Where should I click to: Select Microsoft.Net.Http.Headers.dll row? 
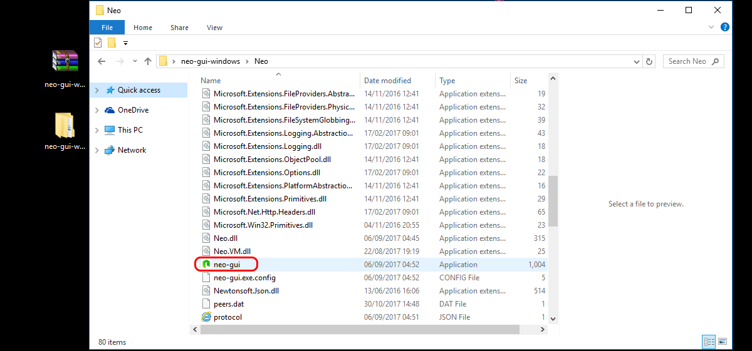374,212
